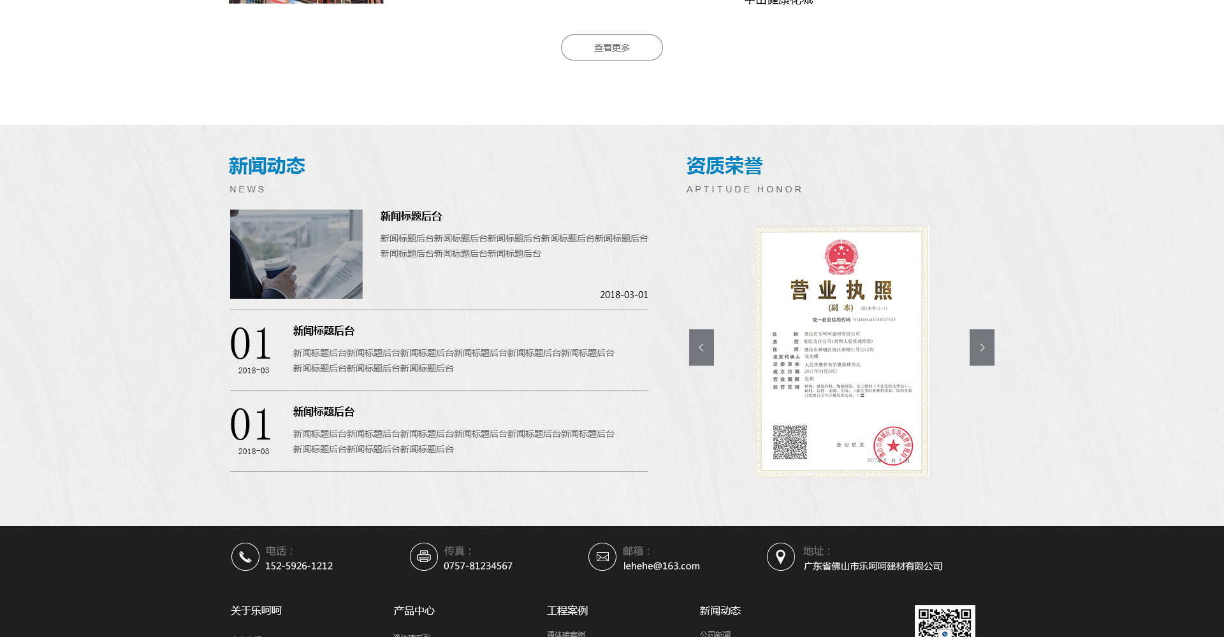Show the previous certificate in carousel
This screenshot has width=1224, height=637.
[701, 347]
